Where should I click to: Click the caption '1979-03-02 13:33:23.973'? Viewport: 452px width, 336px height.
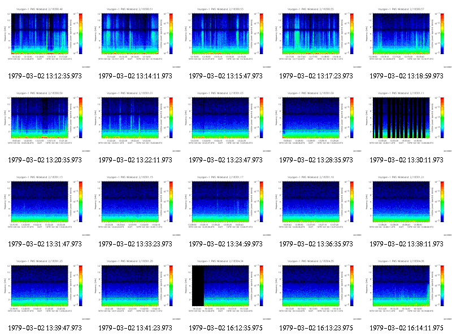click(135, 244)
